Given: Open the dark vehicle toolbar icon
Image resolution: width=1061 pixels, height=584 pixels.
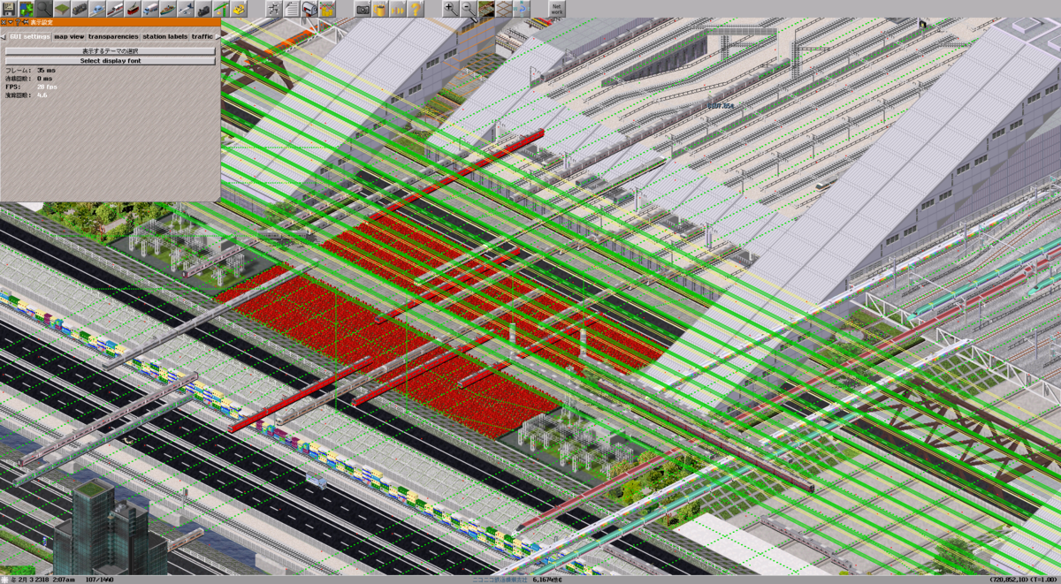Looking at the screenshot, I should click(x=203, y=9).
